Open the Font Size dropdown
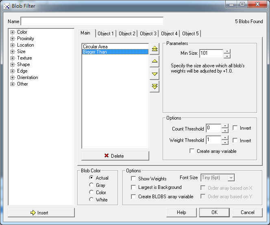270x225 pixels. point(231,178)
